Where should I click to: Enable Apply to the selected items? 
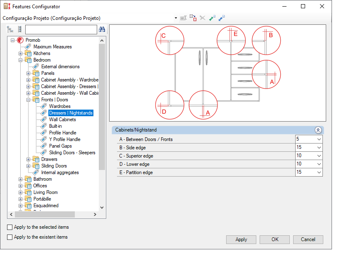(10, 227)
